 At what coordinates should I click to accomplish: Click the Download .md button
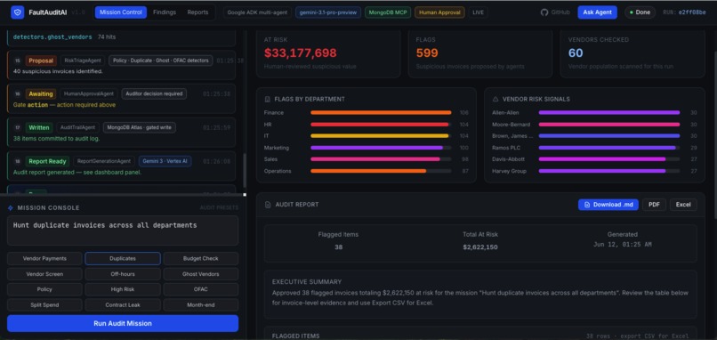tap(608, 205)
